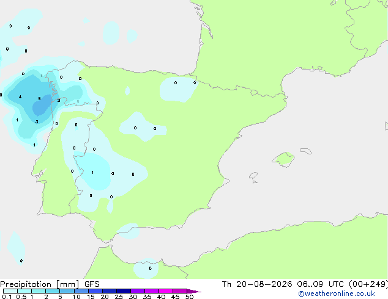The height and width of the screenshot is (299, 388).
Task: Click the '4' precipitation value on map
Action: pos(20,96)
